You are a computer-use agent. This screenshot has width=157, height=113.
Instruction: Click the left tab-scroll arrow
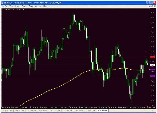click(x=152, y=111)
